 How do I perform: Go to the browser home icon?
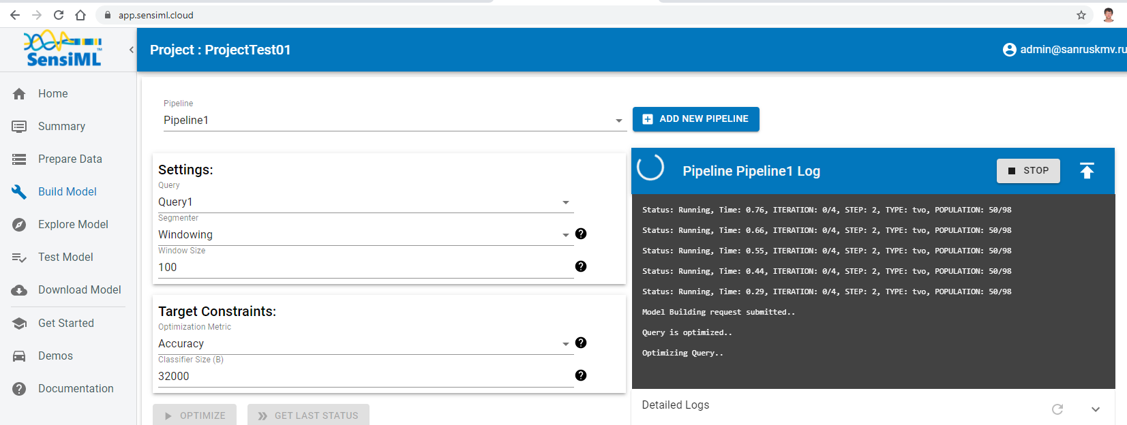coord(80,15)
